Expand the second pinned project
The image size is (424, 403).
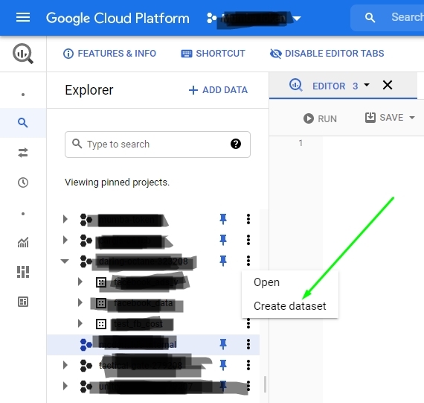[x=65, y=240]
